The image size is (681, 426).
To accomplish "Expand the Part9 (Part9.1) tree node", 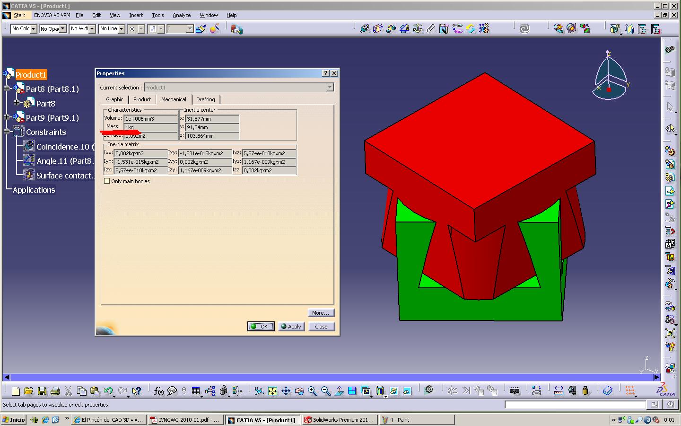I will (7, 117).
